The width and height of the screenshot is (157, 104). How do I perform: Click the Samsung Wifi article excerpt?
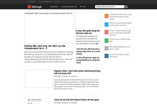[76, 84]
